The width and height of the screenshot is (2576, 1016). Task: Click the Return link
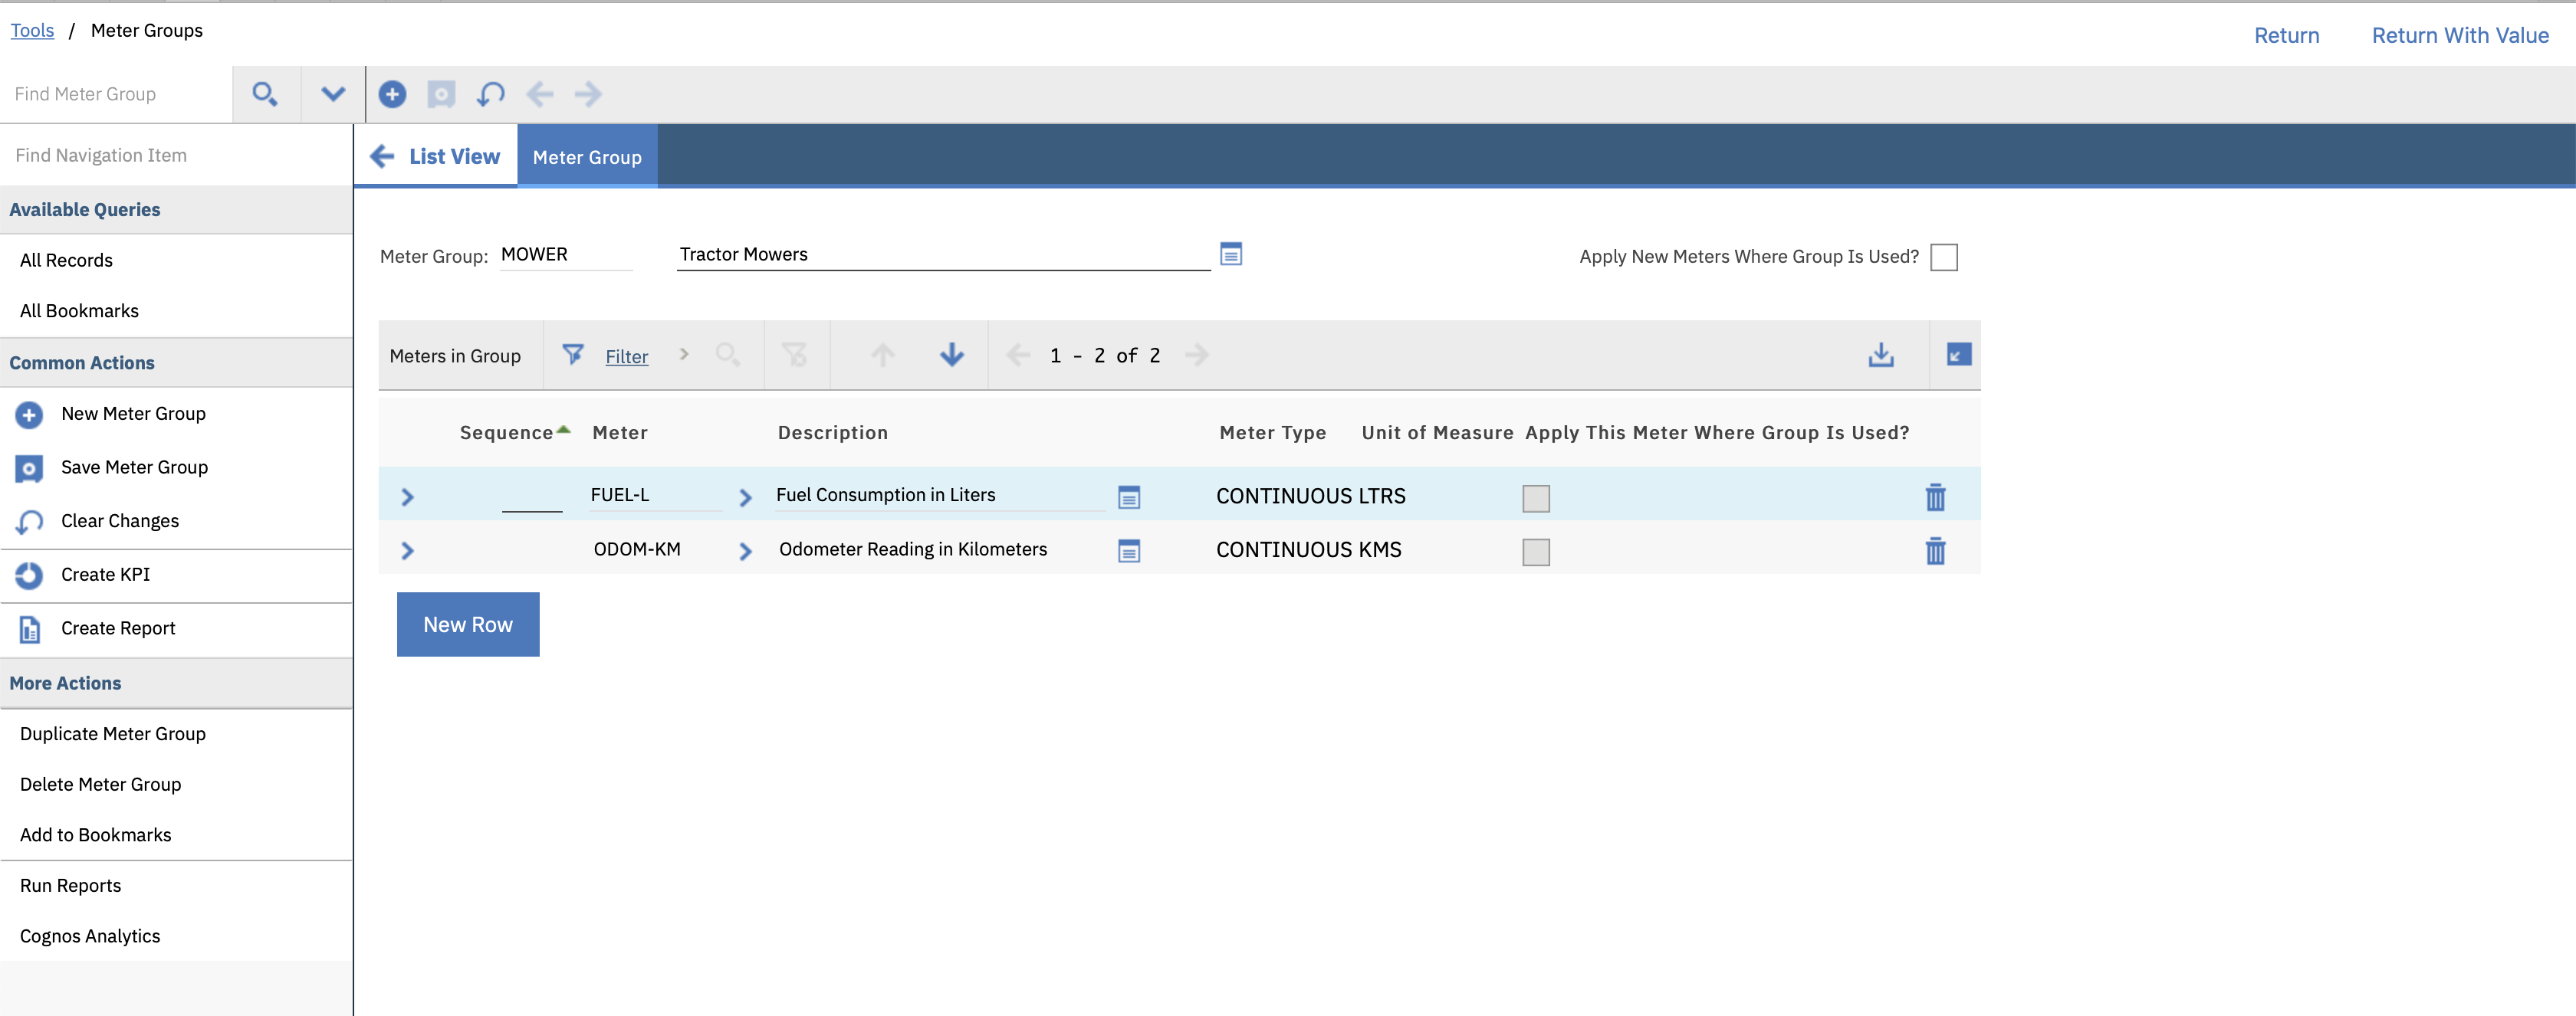coord(2286,35)
